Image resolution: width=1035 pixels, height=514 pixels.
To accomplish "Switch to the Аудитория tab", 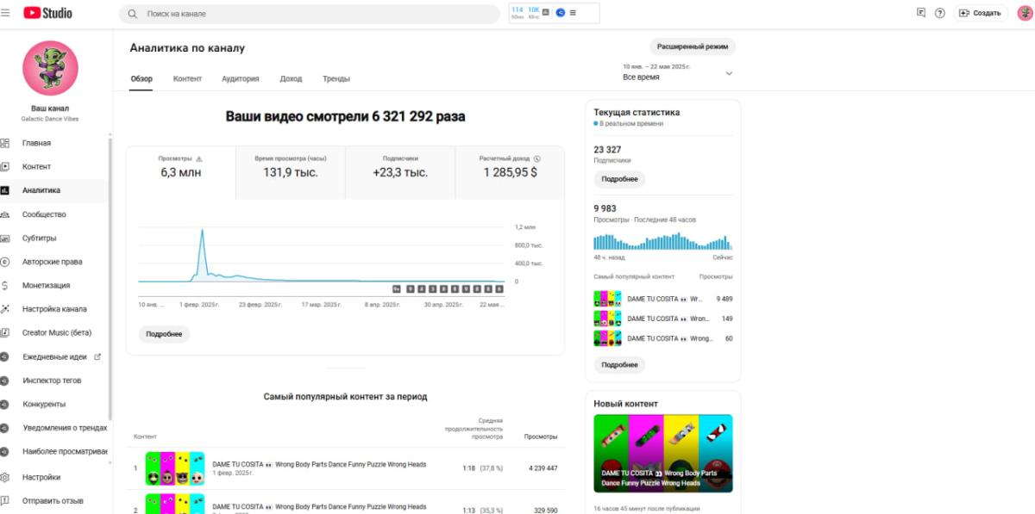I will [241, 78].
